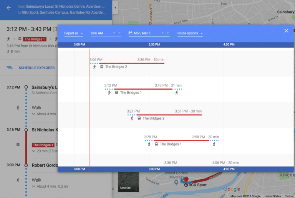Viewport: 295px width, 198px height.
Task: Click bus icon of 3:06 PM trip
Action: coord(101,67)
